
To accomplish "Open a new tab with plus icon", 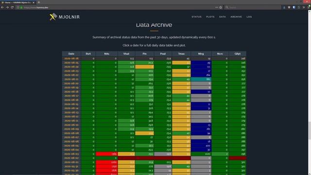I will coord(39,2).
